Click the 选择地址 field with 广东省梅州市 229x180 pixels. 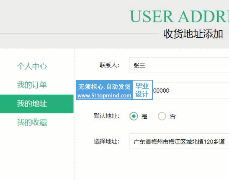click(179, 141)
